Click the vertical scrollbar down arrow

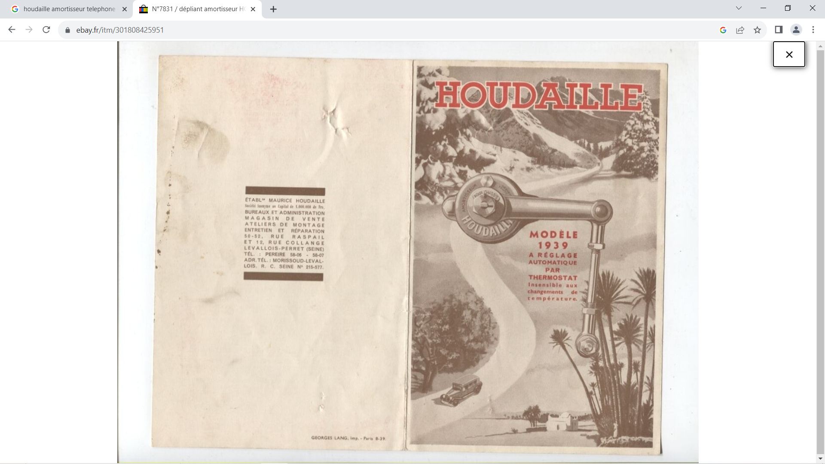(x=820, y=459)
